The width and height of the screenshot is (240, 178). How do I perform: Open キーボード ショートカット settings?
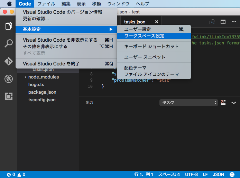tap(154, 46)
